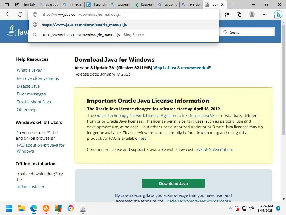Screen dimensions: 286x215
Task: Click the sync tray icon with red dot
Action: (x=237, y=208)
